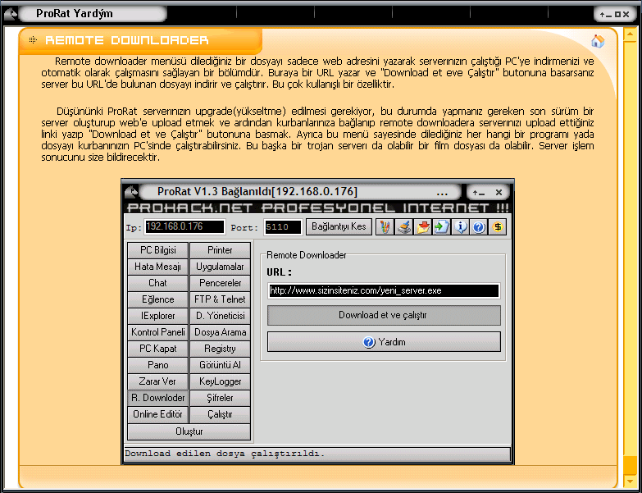This screenshot has width=642, height=493.
Task: Open the blue info icon
Action: coord(461,227)
